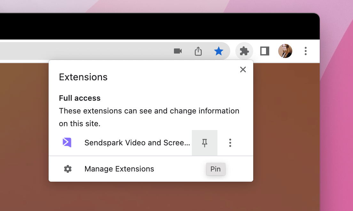353x211 pixels.
Task: Open Chrome's three-dot main menu
Action: tap(305, 51)
